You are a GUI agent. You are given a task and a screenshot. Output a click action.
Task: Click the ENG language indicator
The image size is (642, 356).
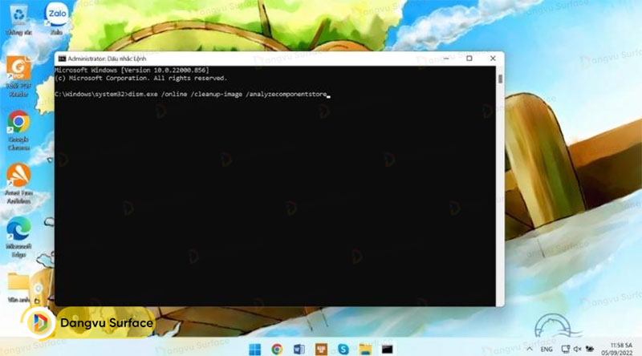pyautogui.click(x=547, y=350)
